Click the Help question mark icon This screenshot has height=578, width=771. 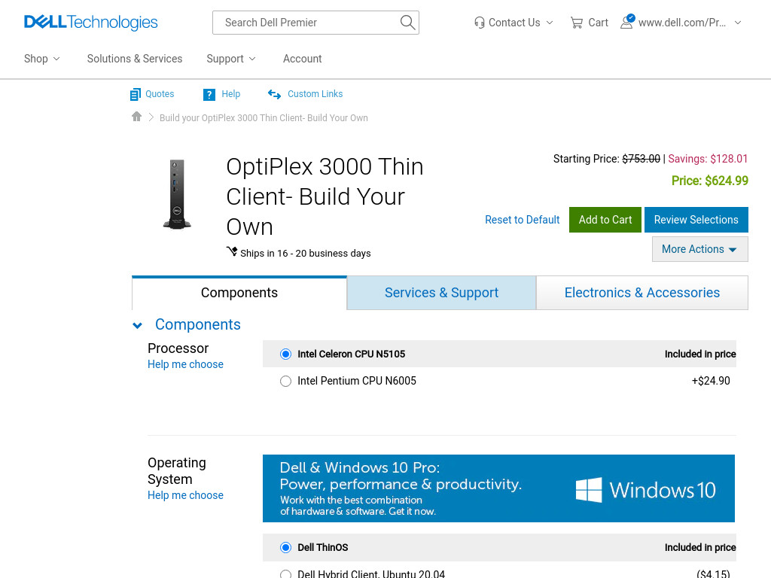pyautogui.click(x=209, y=94)
